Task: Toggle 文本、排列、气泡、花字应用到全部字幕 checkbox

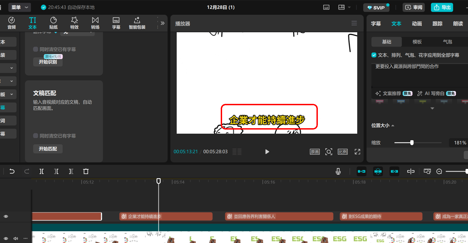Action: 374,55
